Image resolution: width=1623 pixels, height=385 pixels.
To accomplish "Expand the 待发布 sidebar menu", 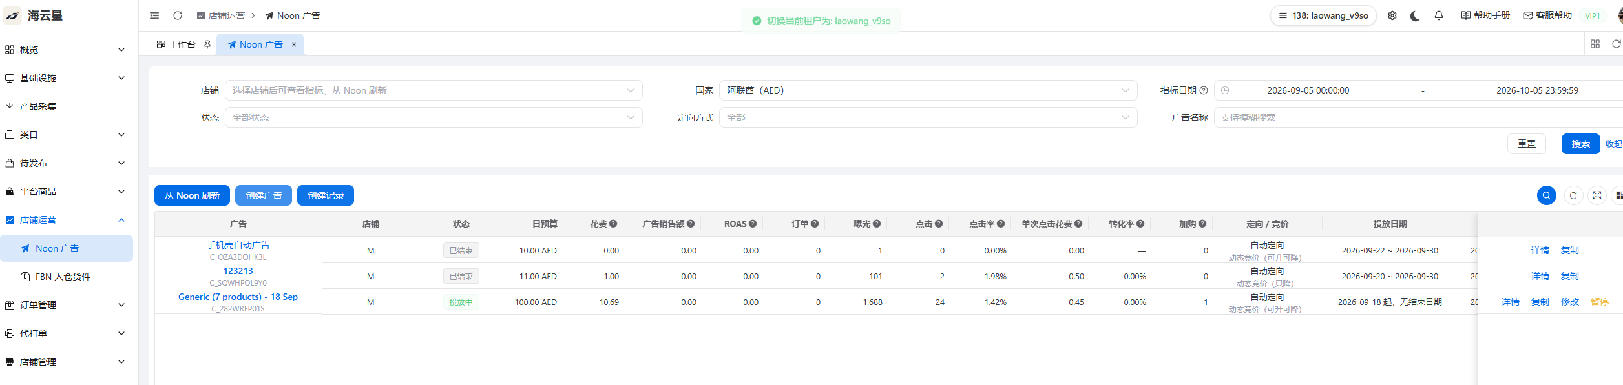I will [65, 163].
